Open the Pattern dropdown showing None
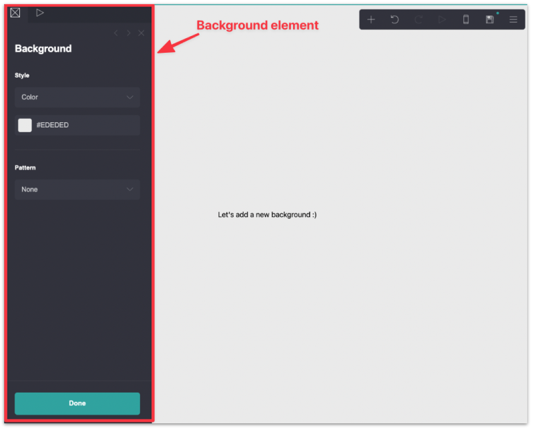 coord(77,190)
